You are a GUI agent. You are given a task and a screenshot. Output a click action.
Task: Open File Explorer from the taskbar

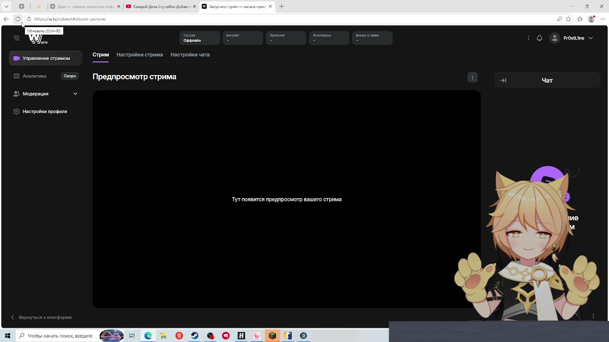[163, 336]
